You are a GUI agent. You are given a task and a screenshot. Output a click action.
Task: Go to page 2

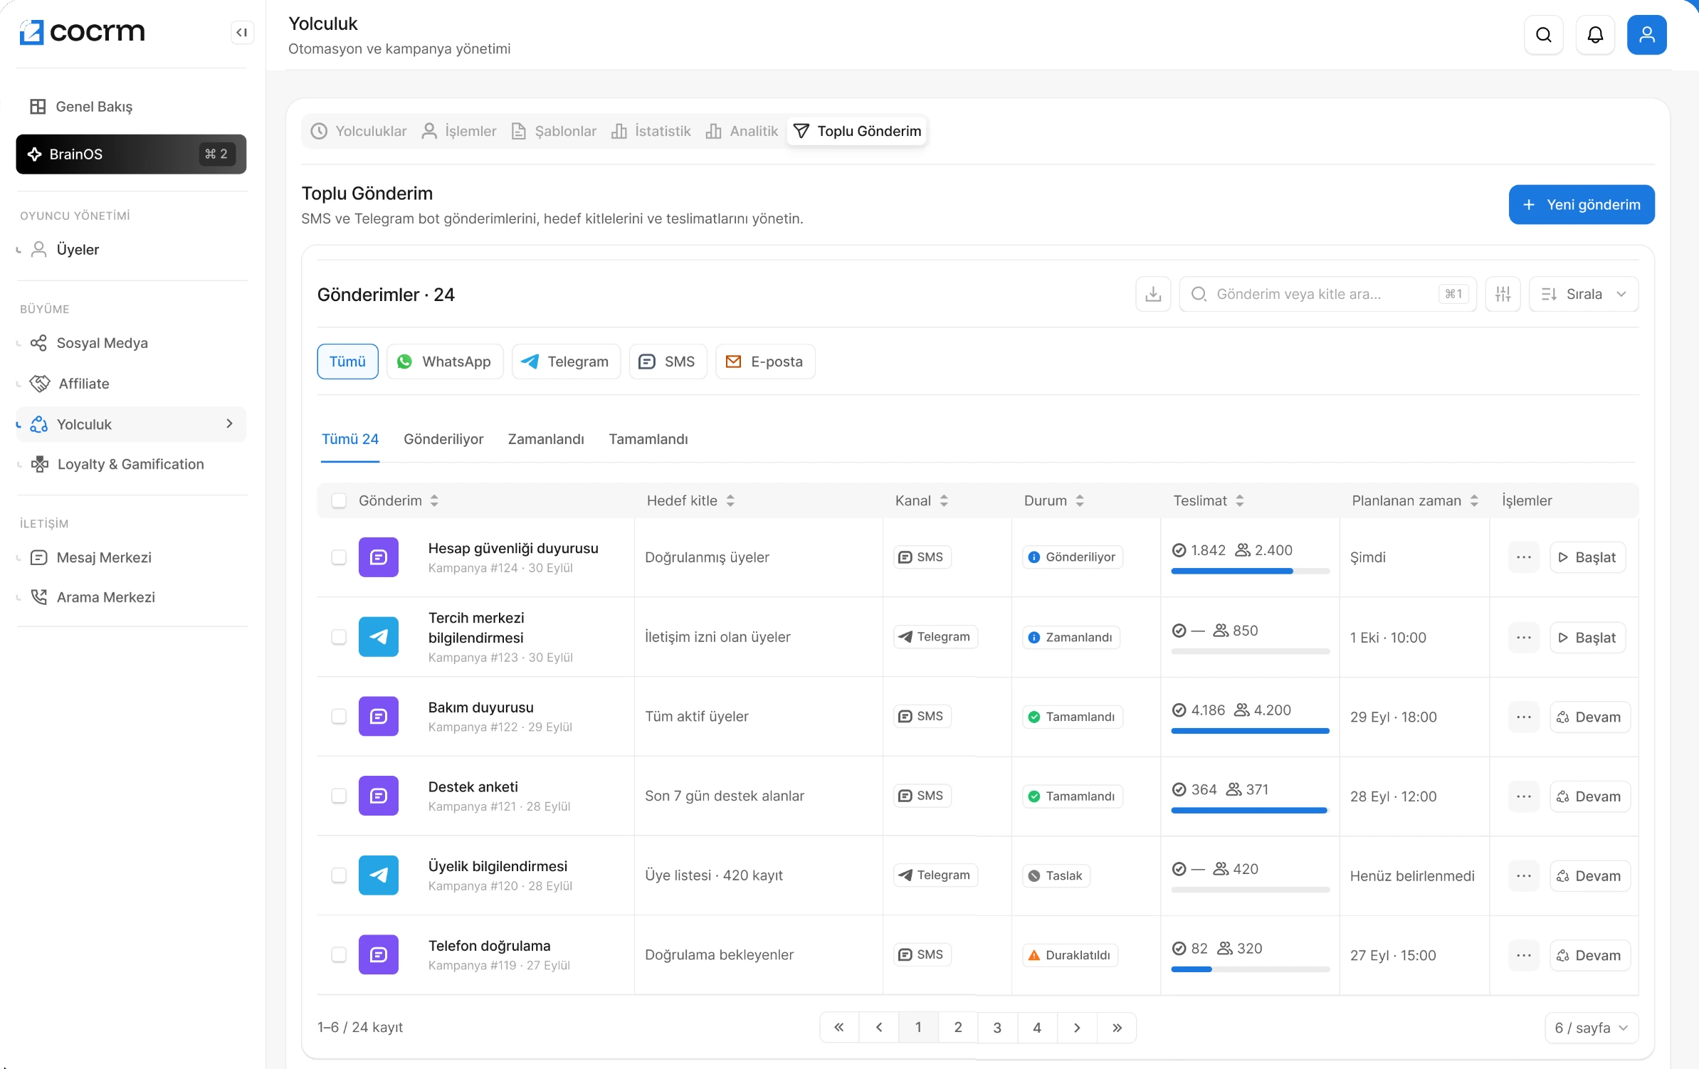[x=957, y=1027]
